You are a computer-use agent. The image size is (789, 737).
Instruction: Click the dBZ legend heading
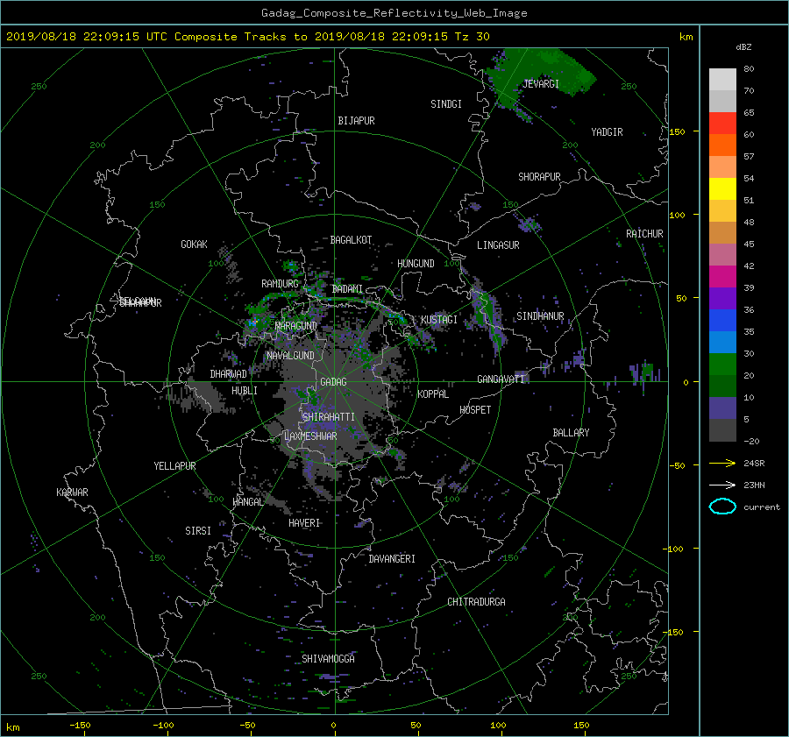pos(743,47)
